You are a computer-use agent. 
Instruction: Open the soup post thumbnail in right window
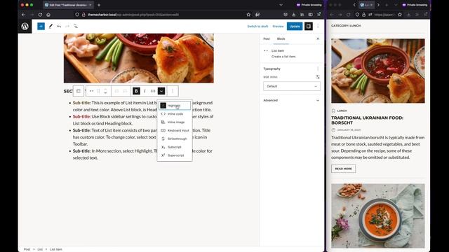[378, 216]
